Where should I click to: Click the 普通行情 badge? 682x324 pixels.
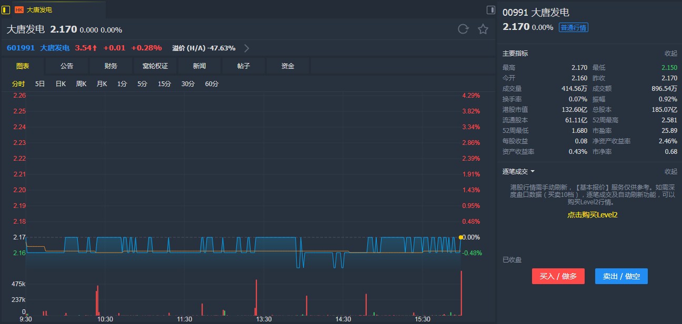click(x=574, y=28)
